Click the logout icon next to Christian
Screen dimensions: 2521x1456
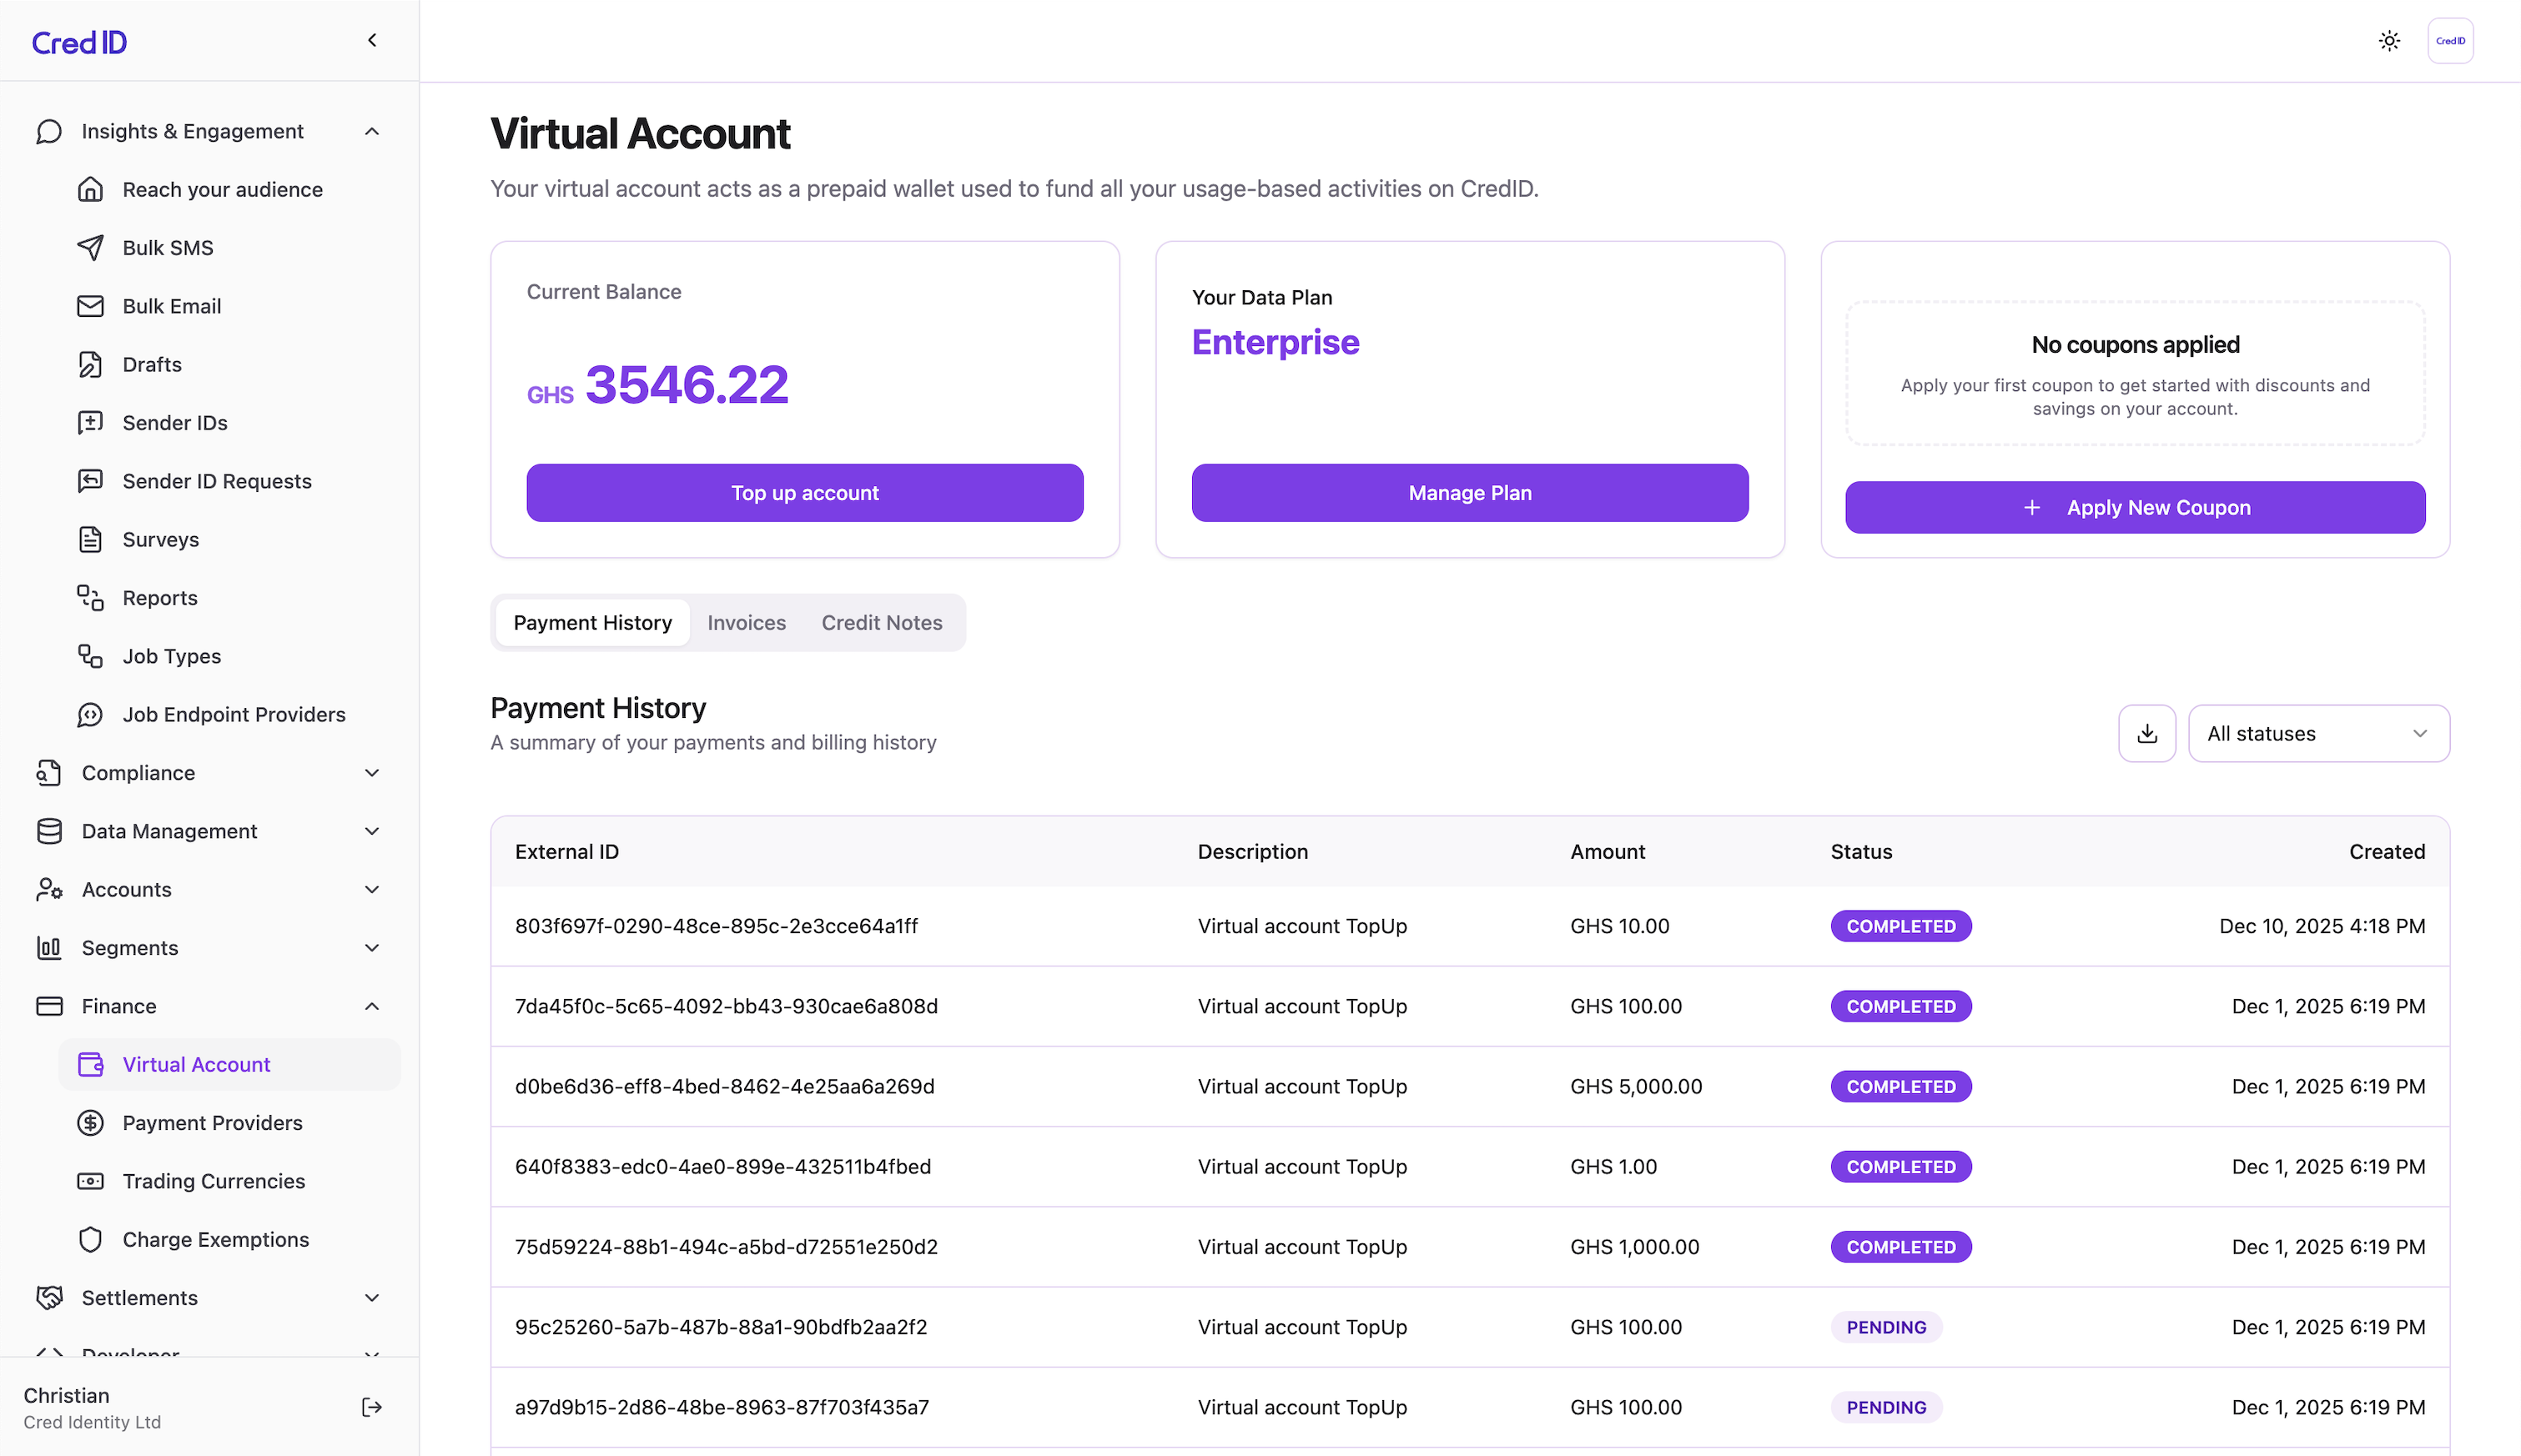371,1407
